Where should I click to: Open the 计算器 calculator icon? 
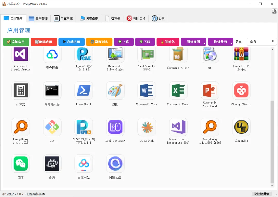21,90
